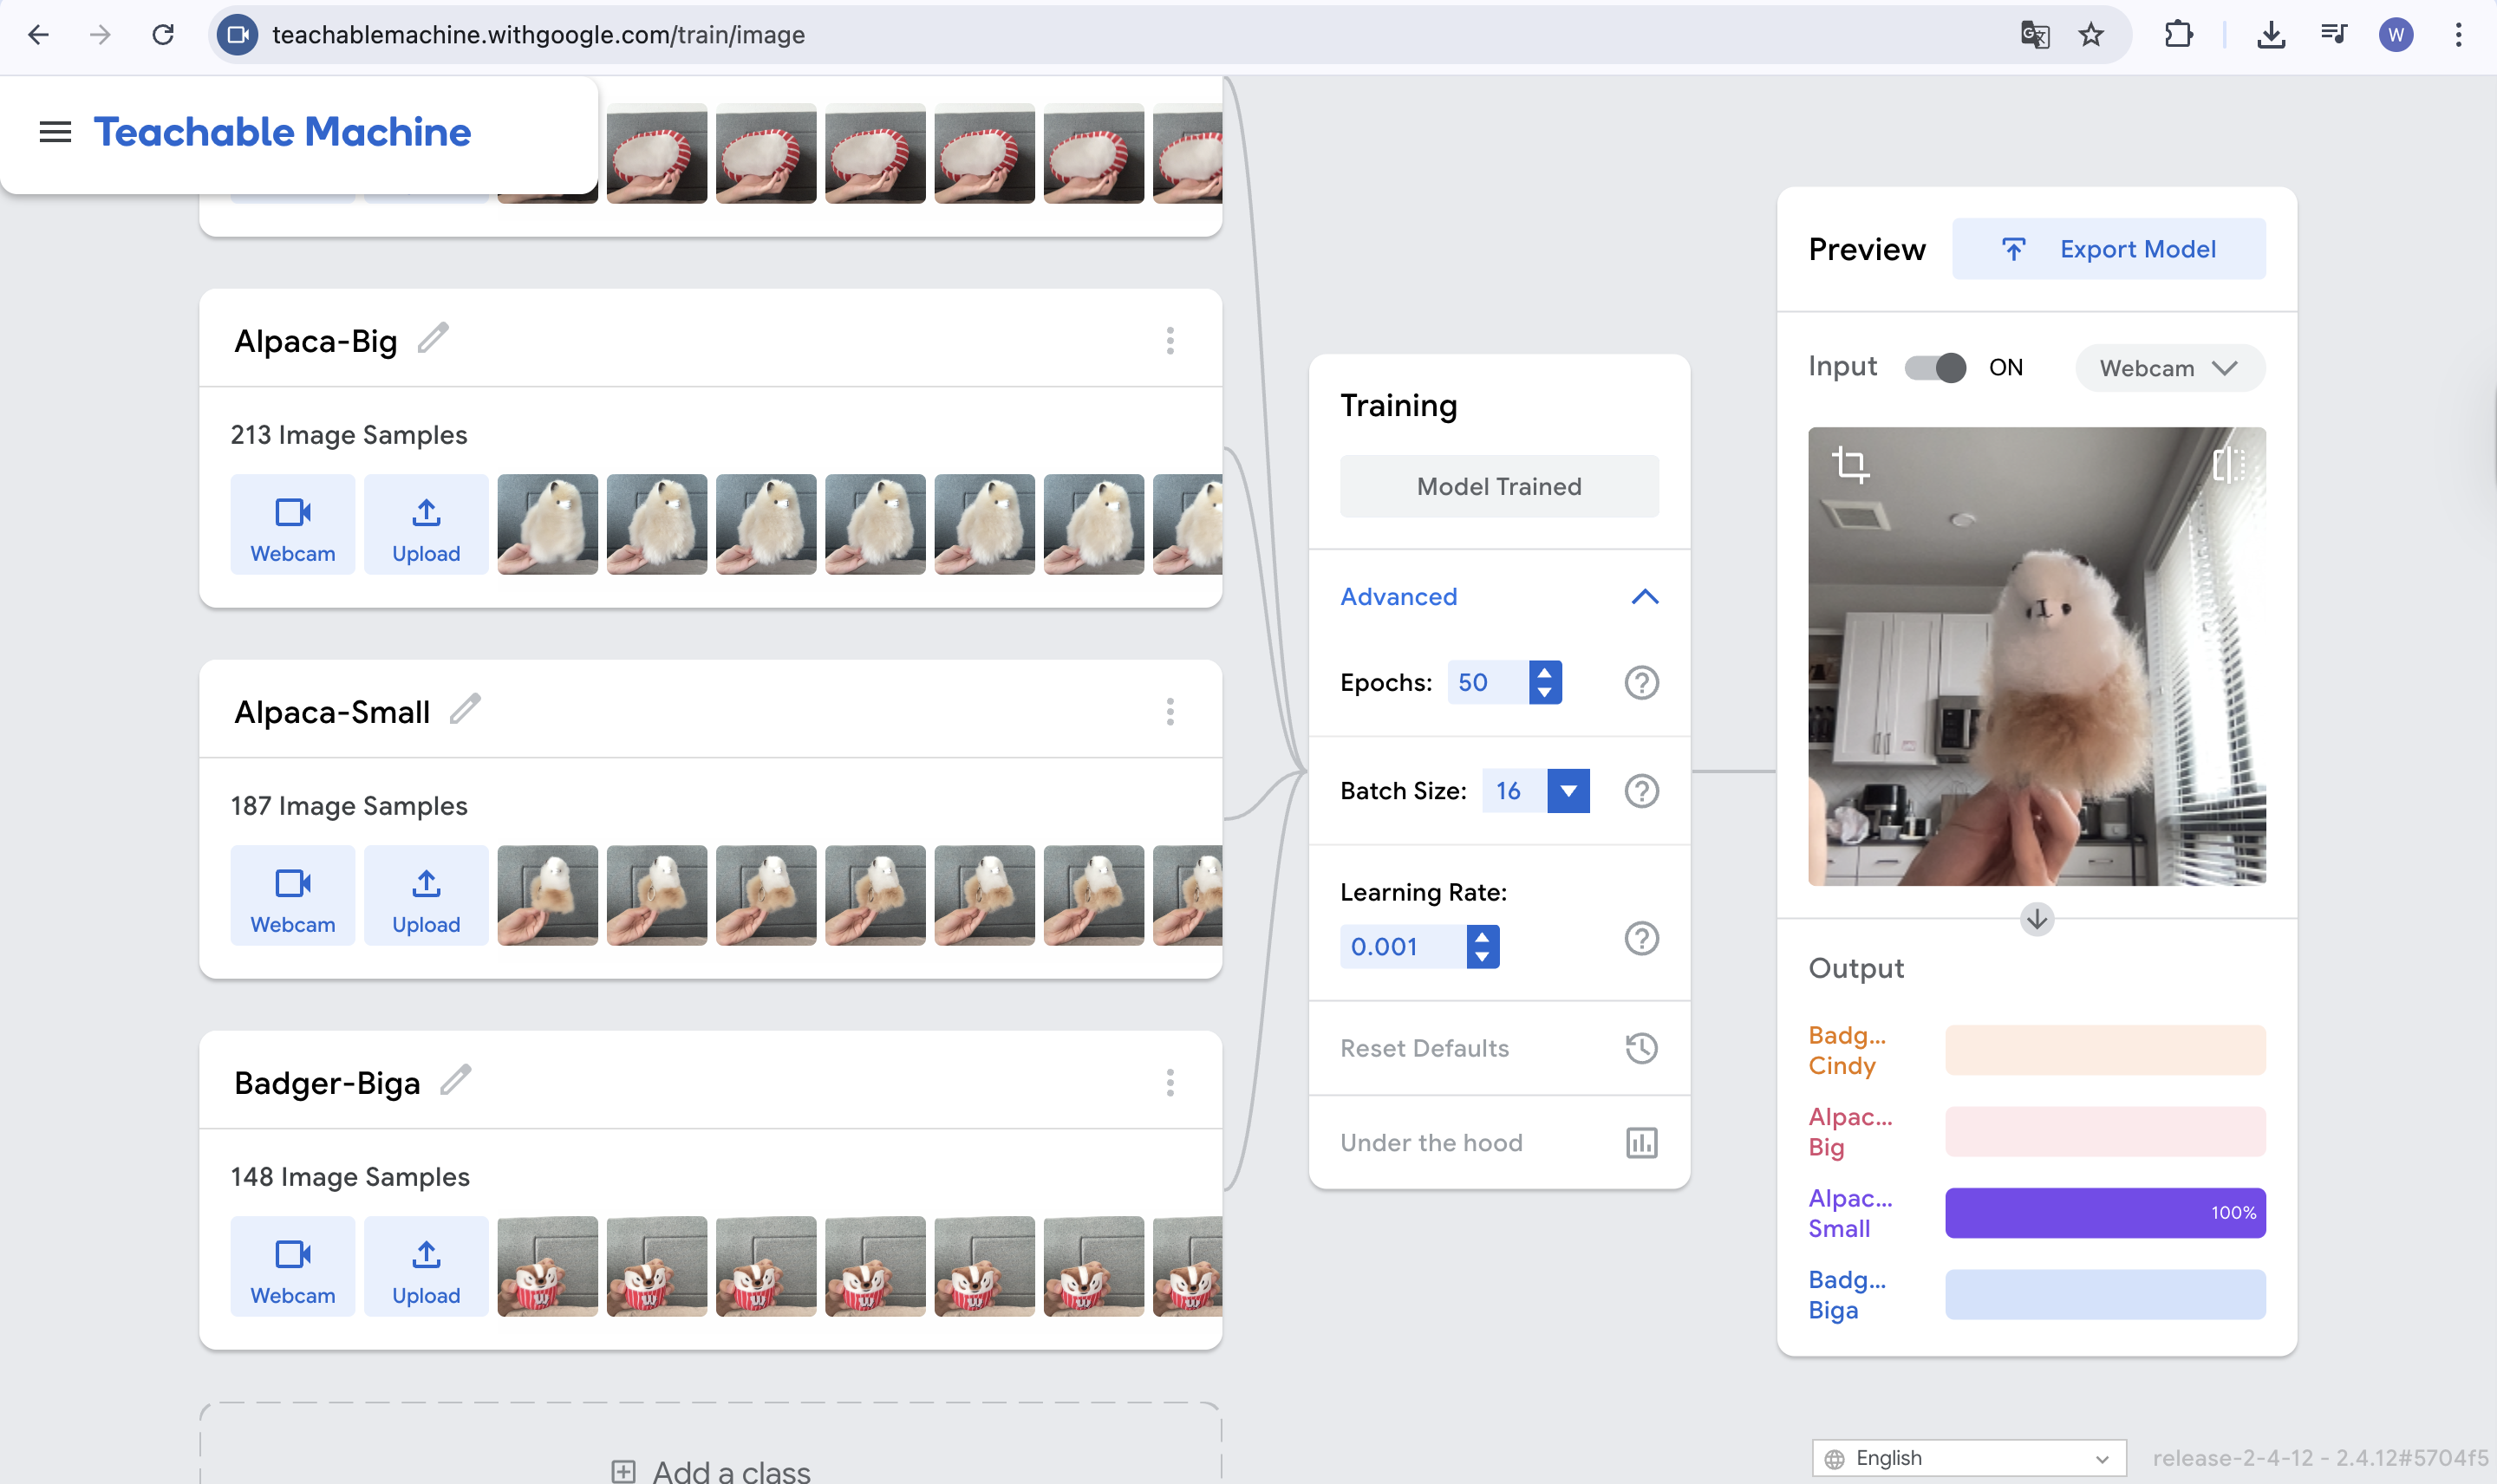Collapse the Advanced training section

point(1644,597)
